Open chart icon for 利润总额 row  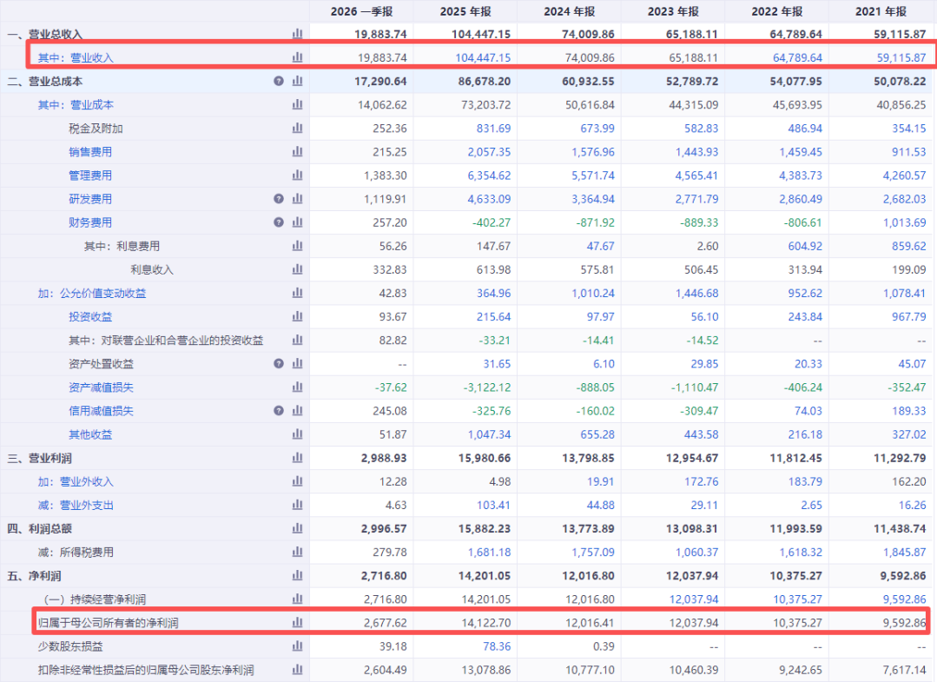pyautogui.click(x=298, y=528)
